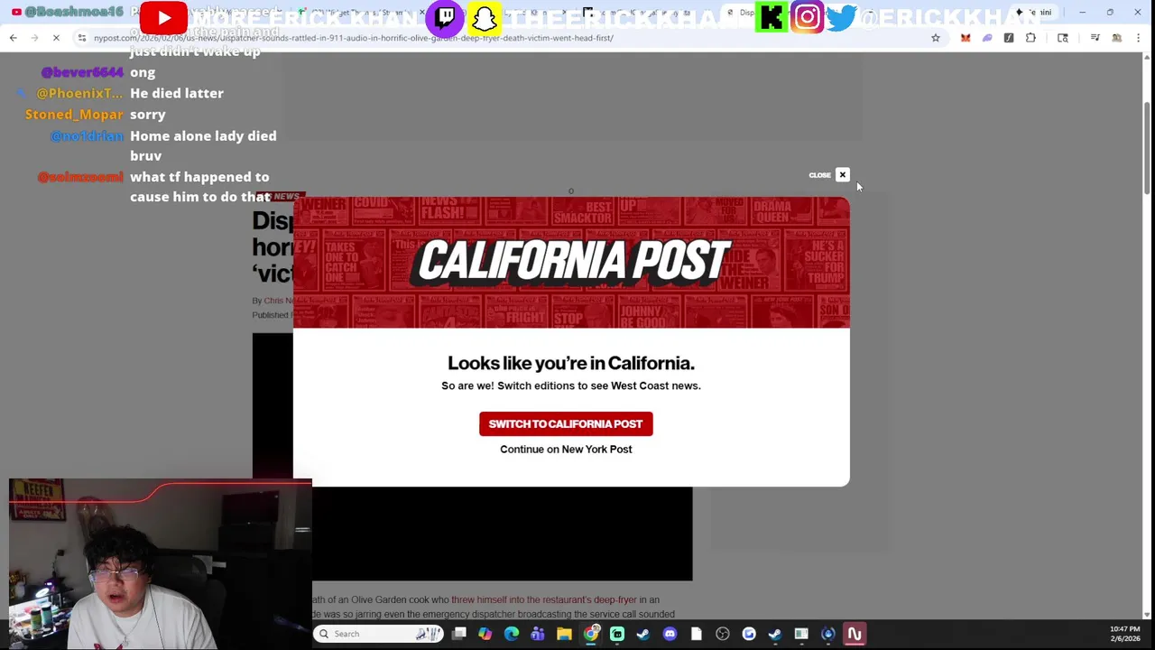Click the Kick logo in the overlay
Screen dimensions: 1155x650
[772, 17]
